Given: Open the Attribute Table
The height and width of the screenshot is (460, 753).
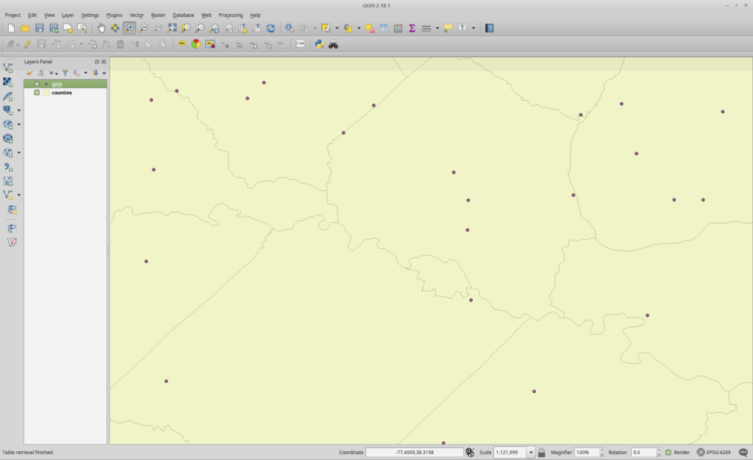Looking at the screenshot, I should (383, 29).
